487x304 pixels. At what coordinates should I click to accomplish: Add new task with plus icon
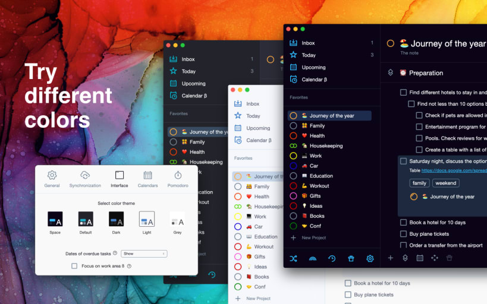[391, 258]
